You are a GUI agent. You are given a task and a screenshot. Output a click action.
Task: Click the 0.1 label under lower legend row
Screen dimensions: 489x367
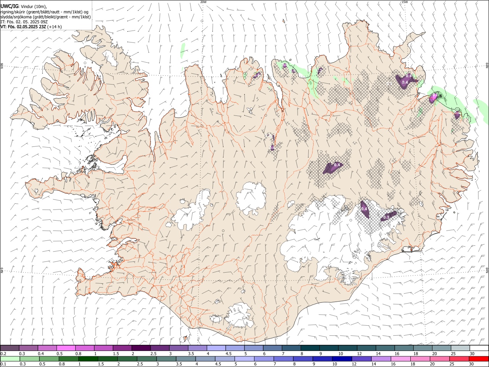pyautogui.click(x=3, y=364)
